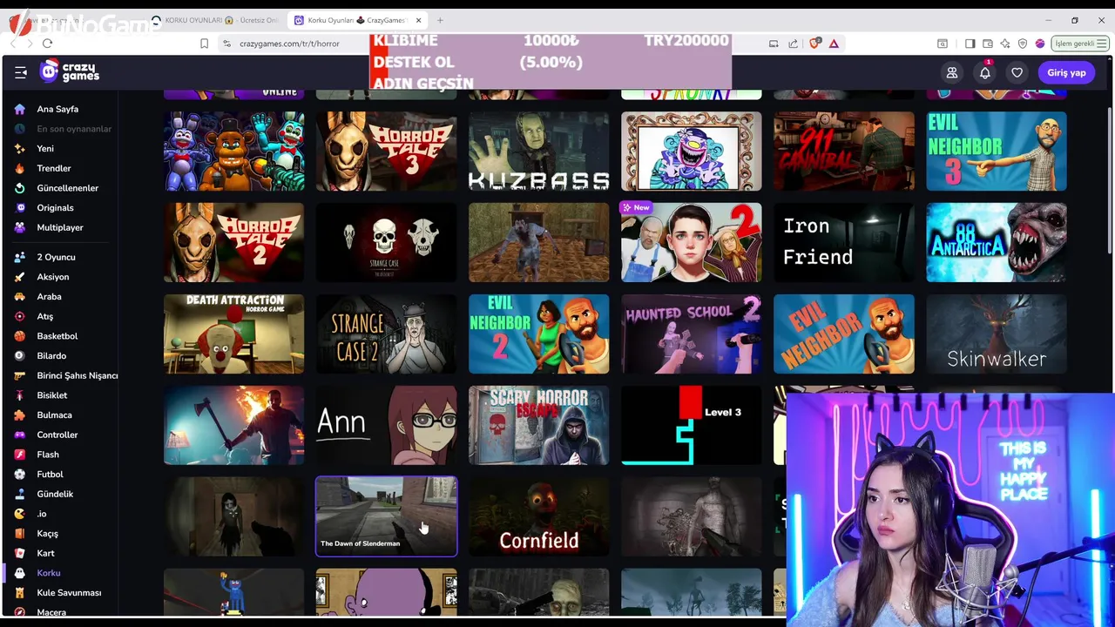Screen dimensions: 1115x627
Task: Open Strange Case 2 game thumbnail
Action: coord(386,334)
